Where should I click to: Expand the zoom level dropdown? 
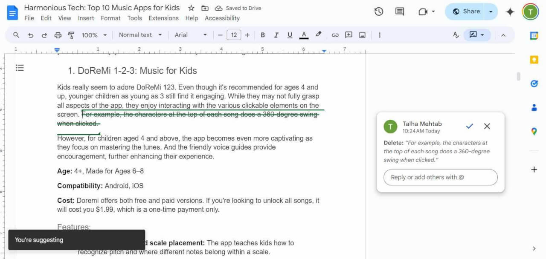[91, 35]
